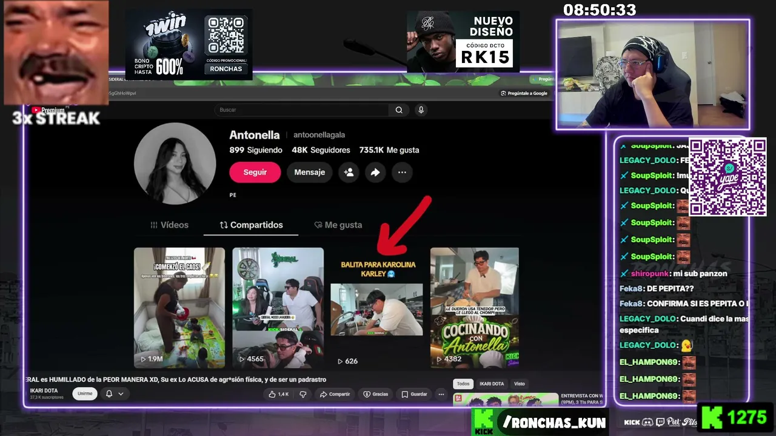The width and height of the screenshot is (776, 436).
Task: Expand the notification bell dropdown chevron
Action: pyautogui.click(x=121, y=394)
